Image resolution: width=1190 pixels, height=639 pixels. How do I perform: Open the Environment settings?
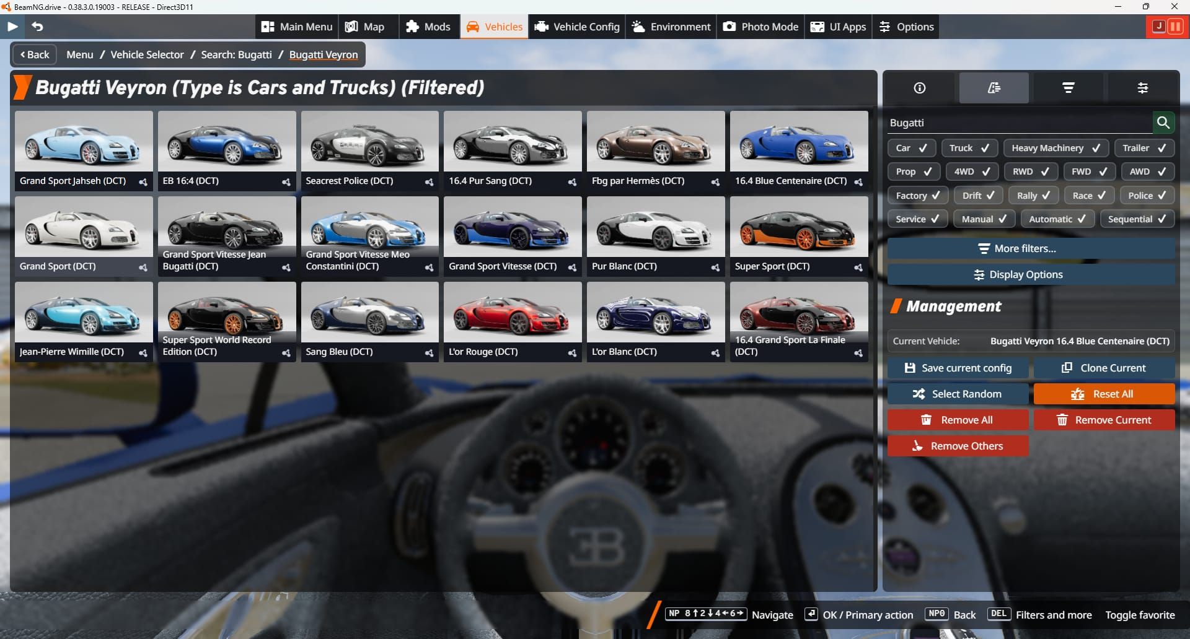click(x=671, y=27)
